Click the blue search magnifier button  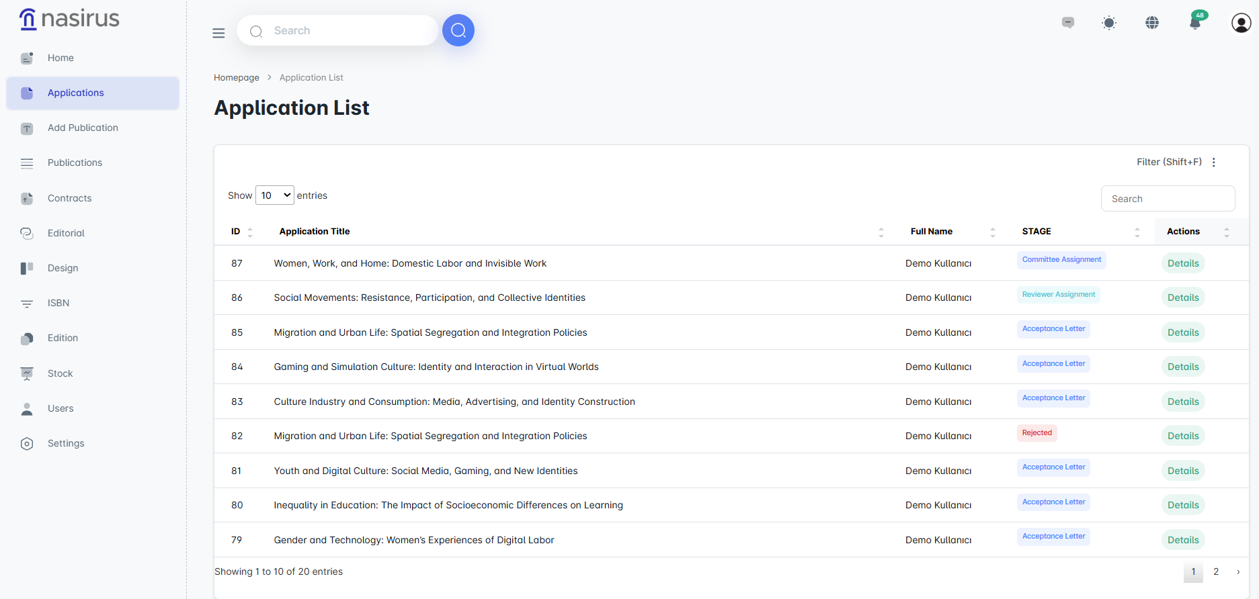coord(458,30)
